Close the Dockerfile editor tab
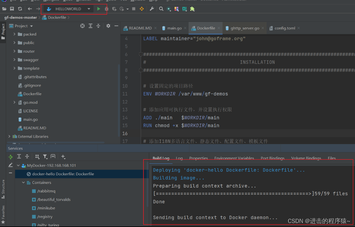 pyautogui.click(x=219, y=28)
